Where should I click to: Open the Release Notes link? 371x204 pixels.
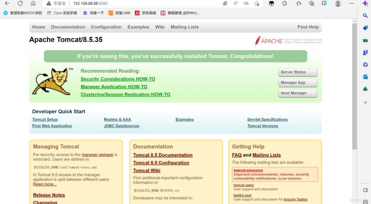49,195
